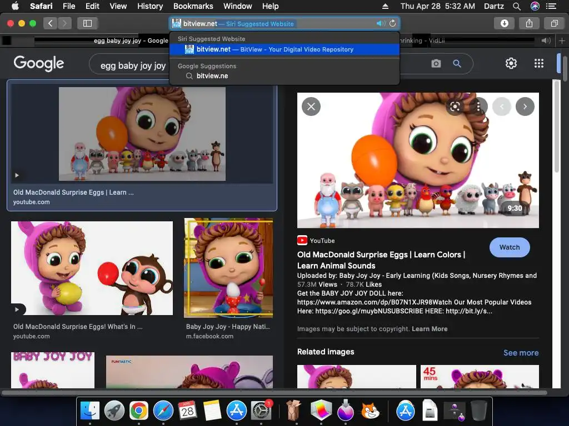Click the large preview image

pos(418,160)
